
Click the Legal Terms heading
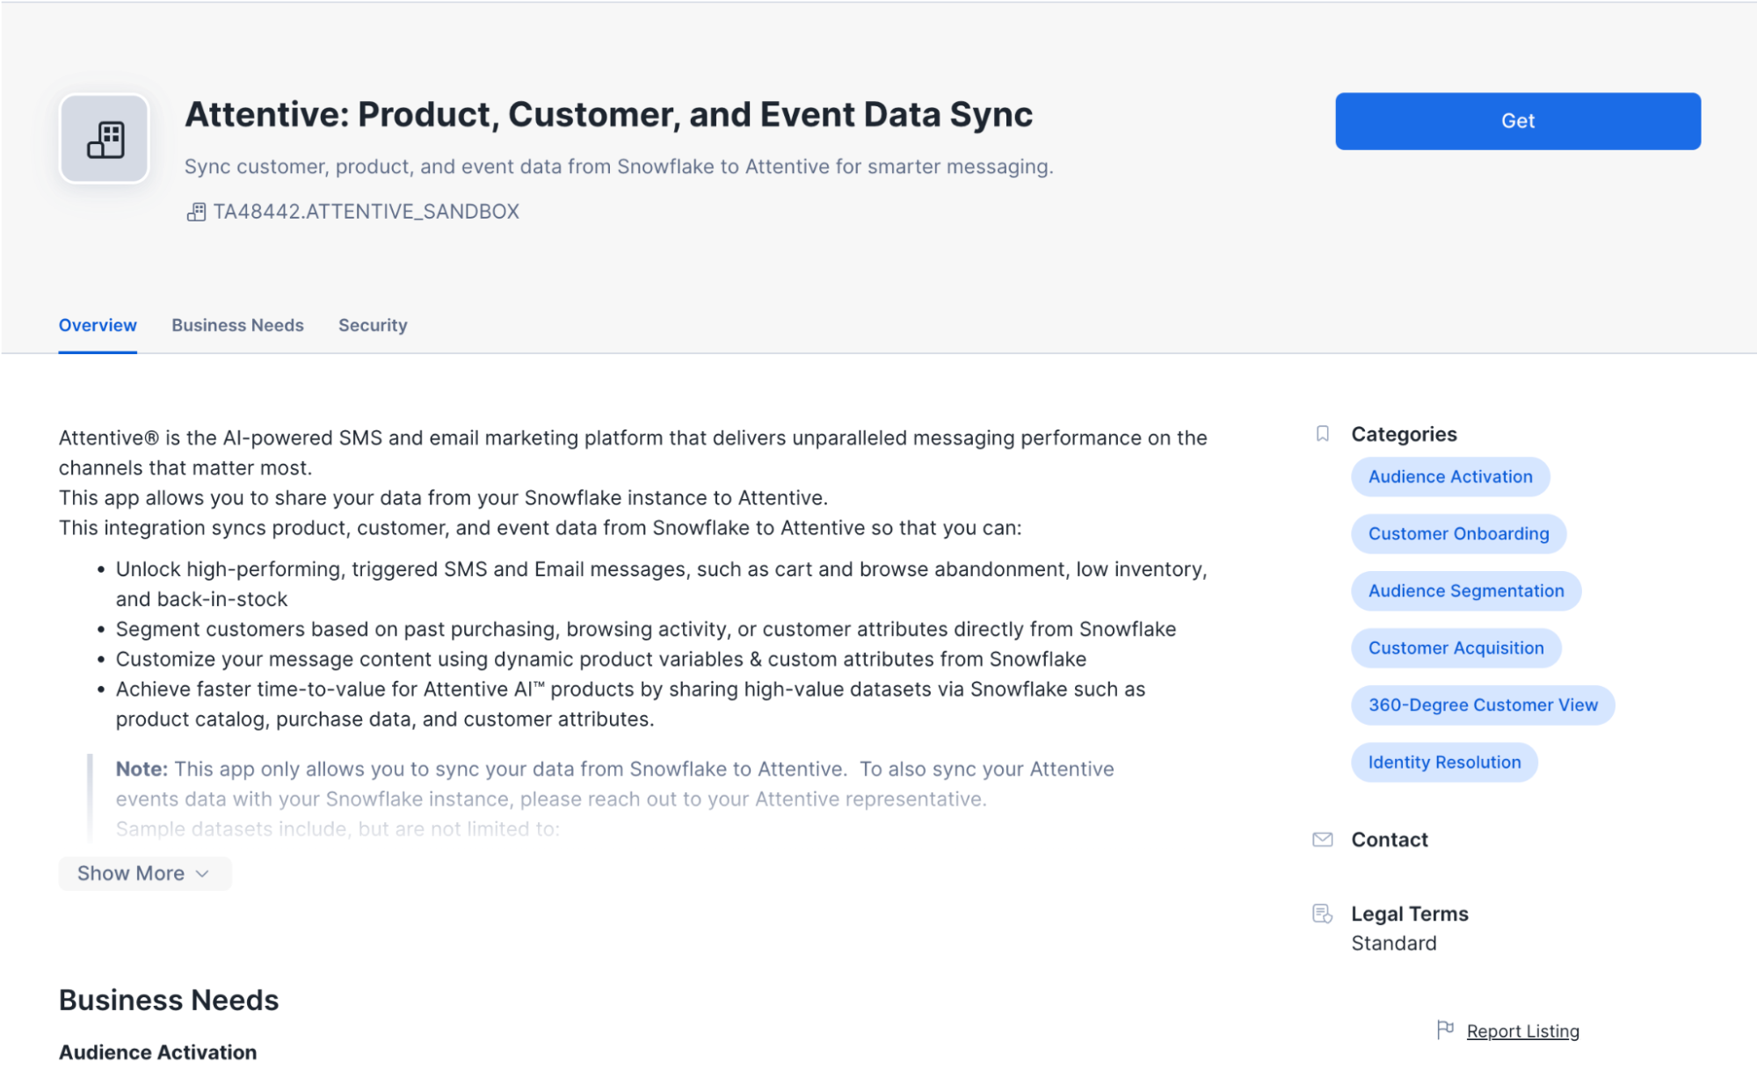pyautogui.click(x=1409, y=914)
